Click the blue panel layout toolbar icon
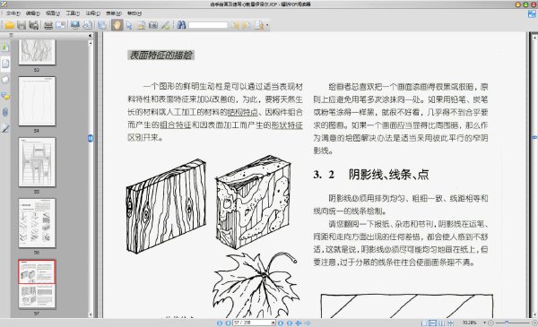This screenshot has width=538, height=327. pyautogui.click(x=101, y=25)
